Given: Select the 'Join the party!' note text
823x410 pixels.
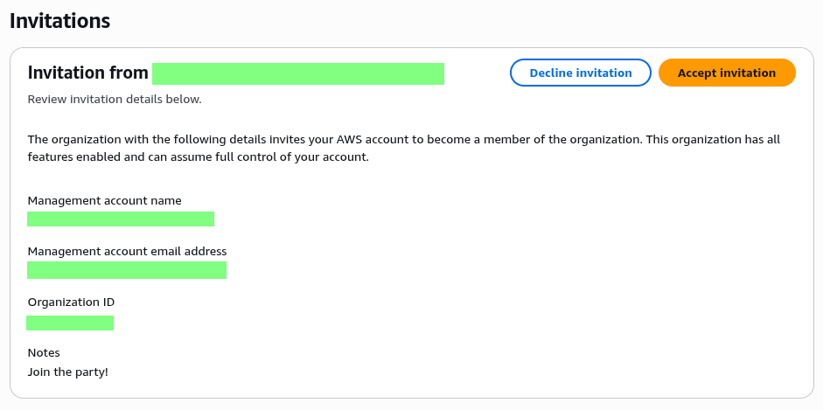Looking at the screenshot, I should click(67, 372).
